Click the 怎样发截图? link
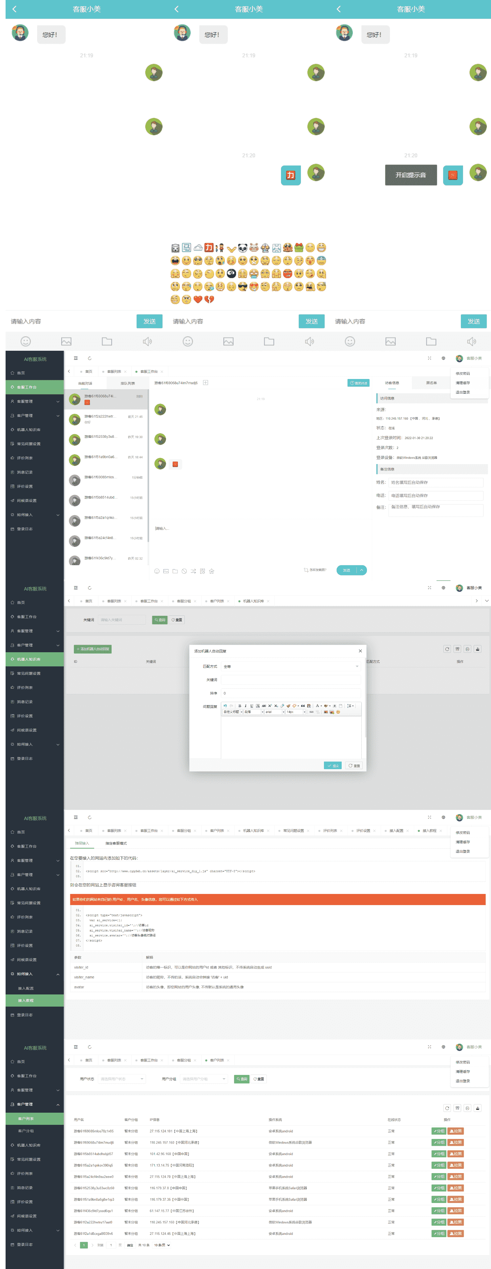Screen dimensions: 491x1269 point(315,570)
